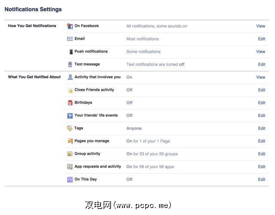The height and width of the screenshot is (215, 275).
Task: Click the Activity that involves you label
Action: pos(98,77)
